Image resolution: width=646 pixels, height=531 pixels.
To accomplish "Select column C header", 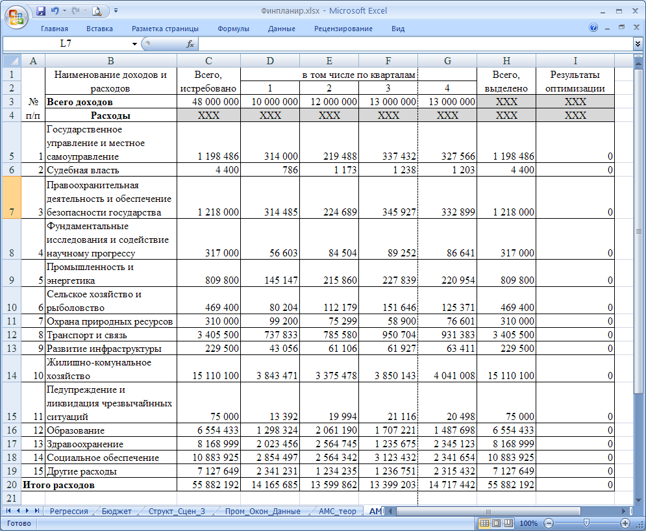I will click(x=208, y=61).
